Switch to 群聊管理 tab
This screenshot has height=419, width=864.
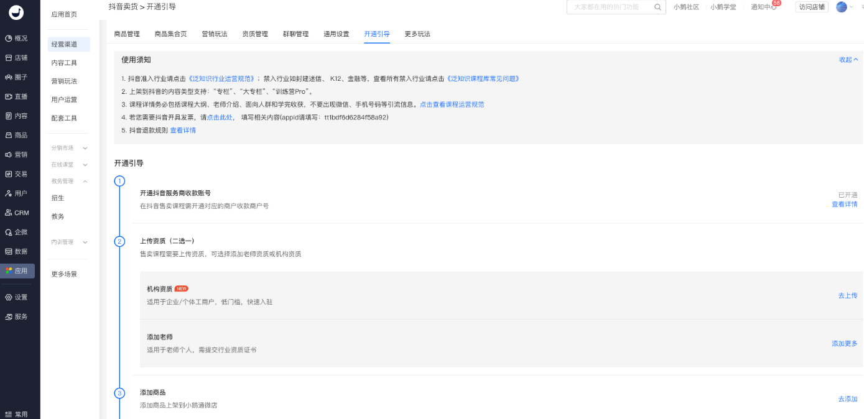click(295, 34)
